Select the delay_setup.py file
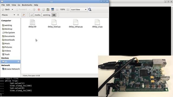Image resolution: width=173 pixels, height=97 pixels. click(76, 23)
